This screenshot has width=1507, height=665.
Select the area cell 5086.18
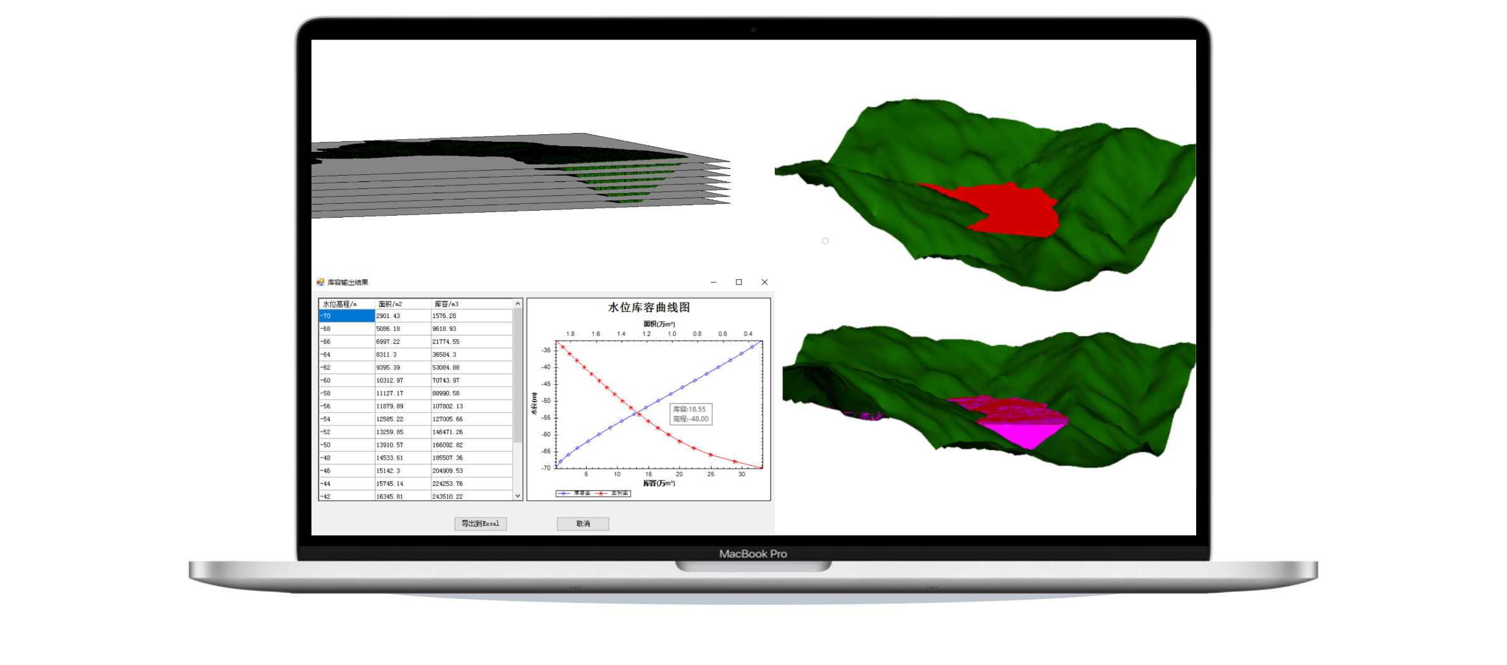[x=402, y=329]
